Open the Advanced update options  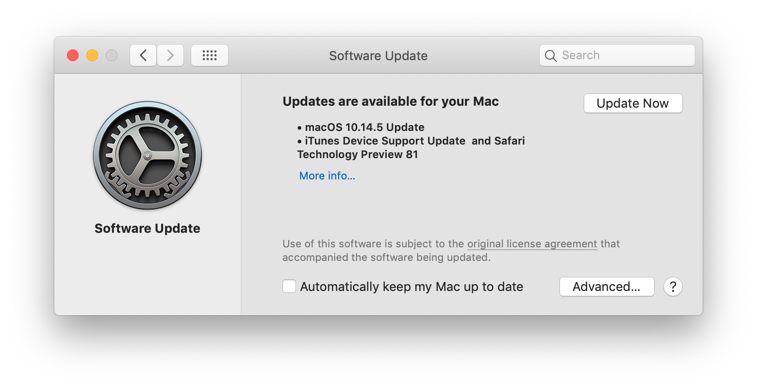607,287
